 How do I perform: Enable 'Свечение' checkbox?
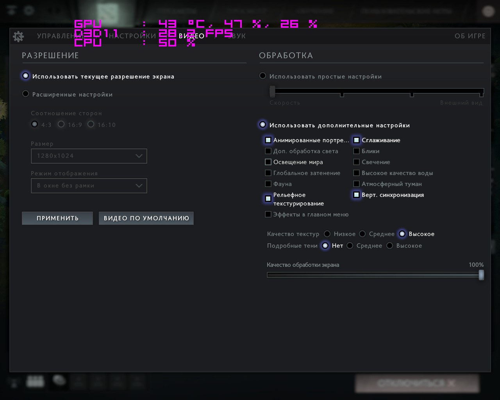click(x=356, y=162)
